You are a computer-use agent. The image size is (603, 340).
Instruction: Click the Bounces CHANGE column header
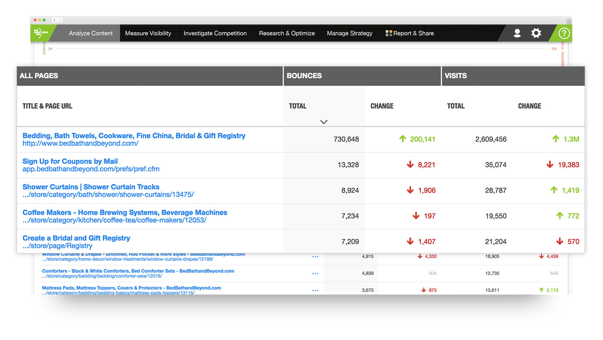(x=382, y=106)
